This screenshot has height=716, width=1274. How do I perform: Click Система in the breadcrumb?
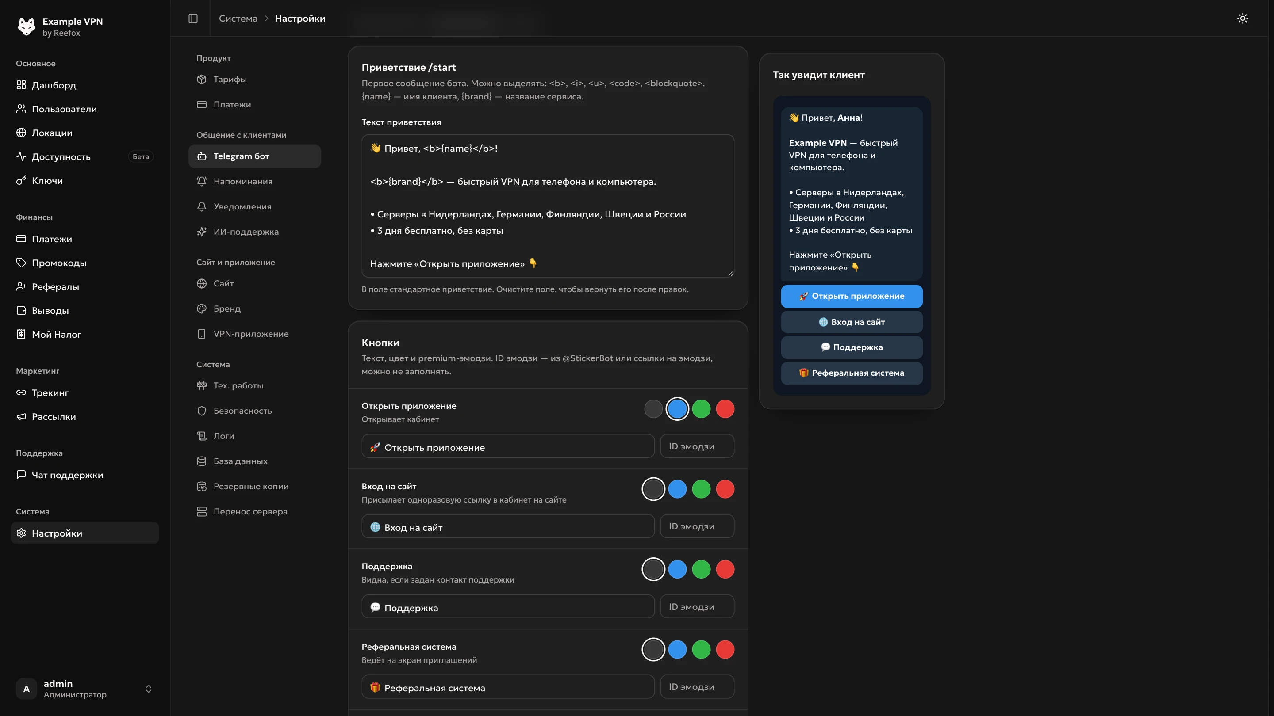pyautogui.click(x=238, y=18)
